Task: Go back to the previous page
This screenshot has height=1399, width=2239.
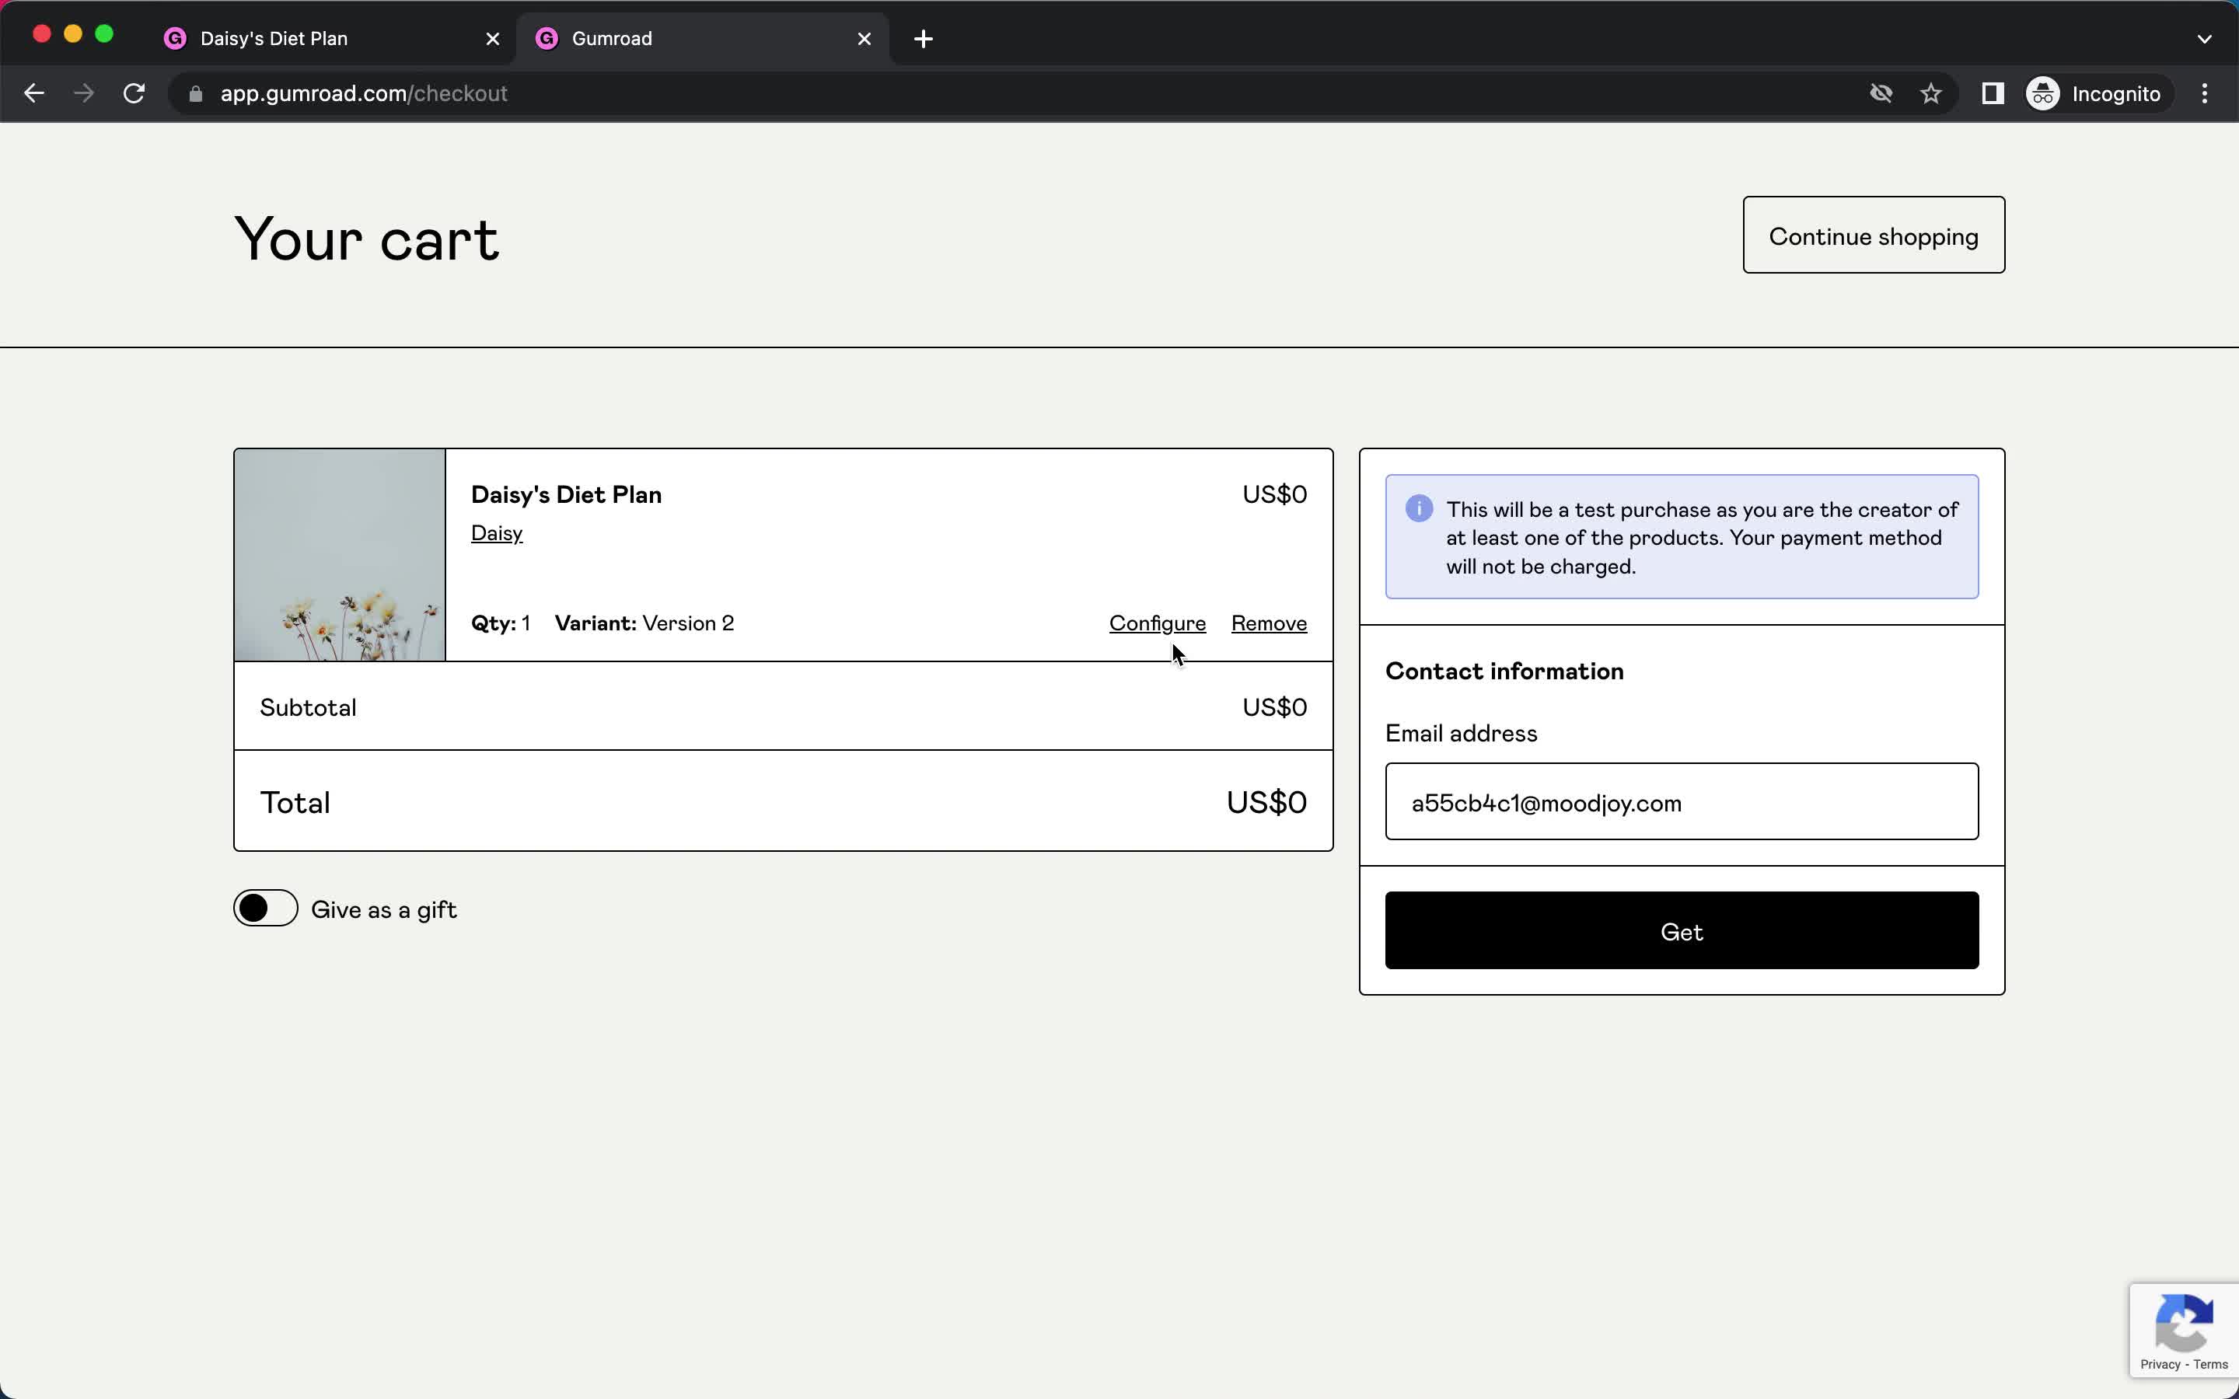Action: coord(34,93)
